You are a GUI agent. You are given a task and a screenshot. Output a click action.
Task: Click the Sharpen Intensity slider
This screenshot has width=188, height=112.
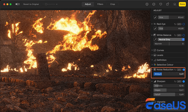click(x=169, y=86)
